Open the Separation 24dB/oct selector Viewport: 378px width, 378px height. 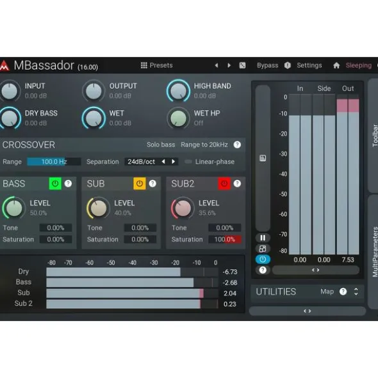coord(142,162)
